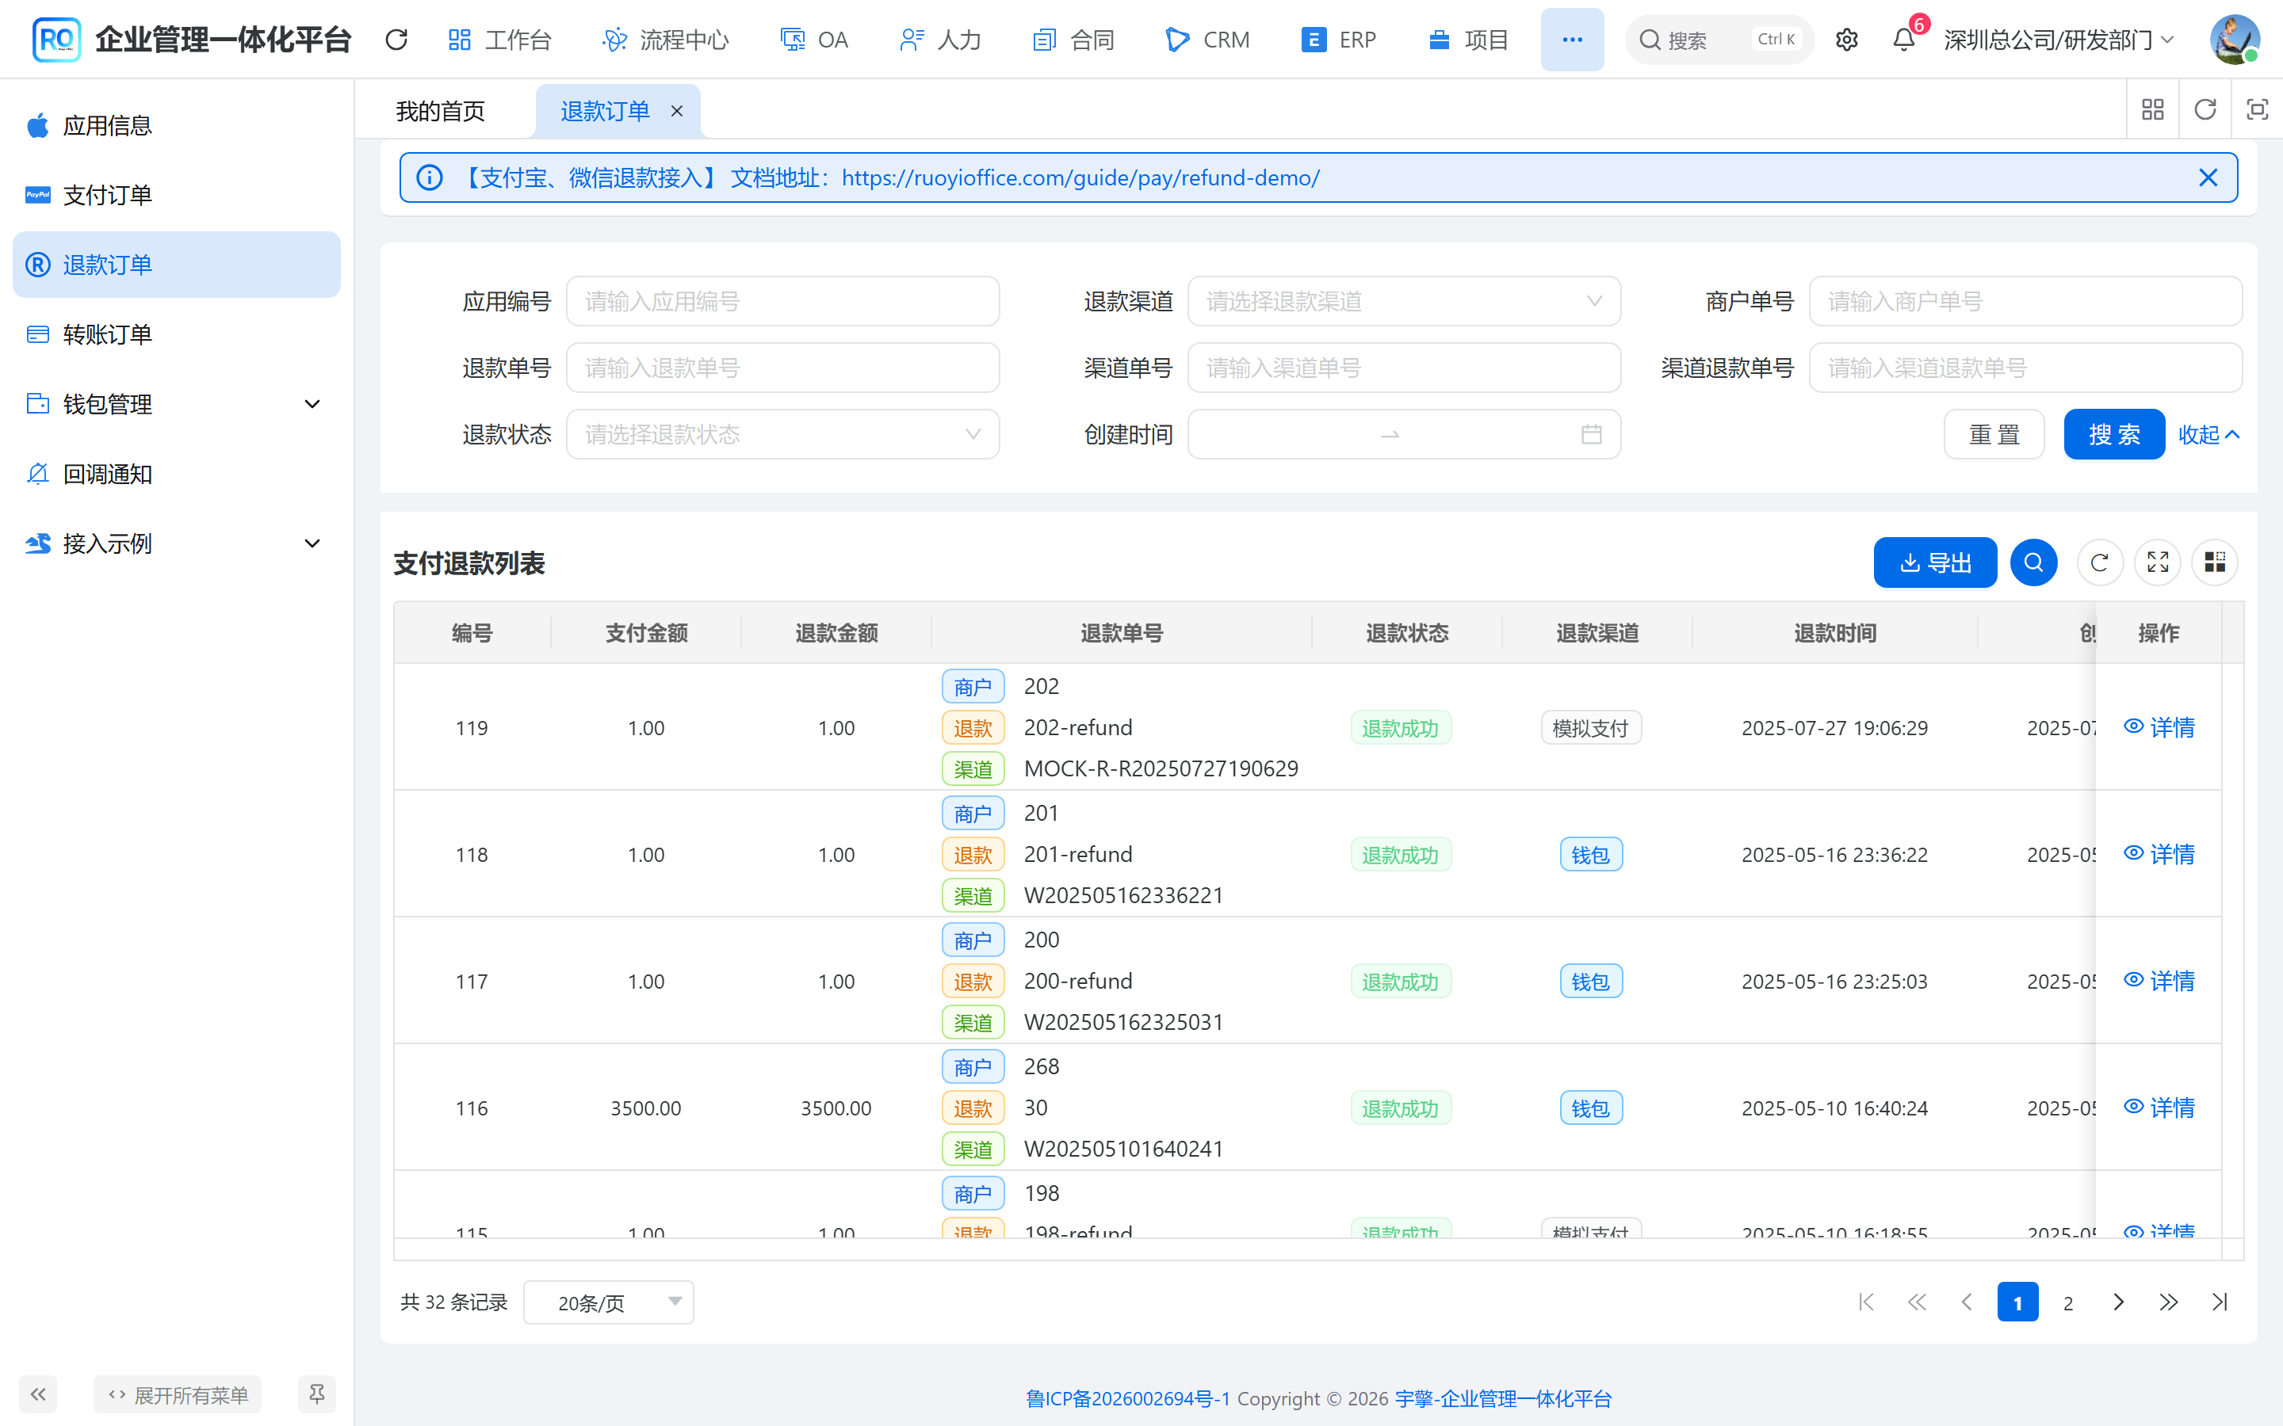Reload current tab using tab bar refresh icon
The height and width of the screenshot is (1426, 2283).
2205,110
